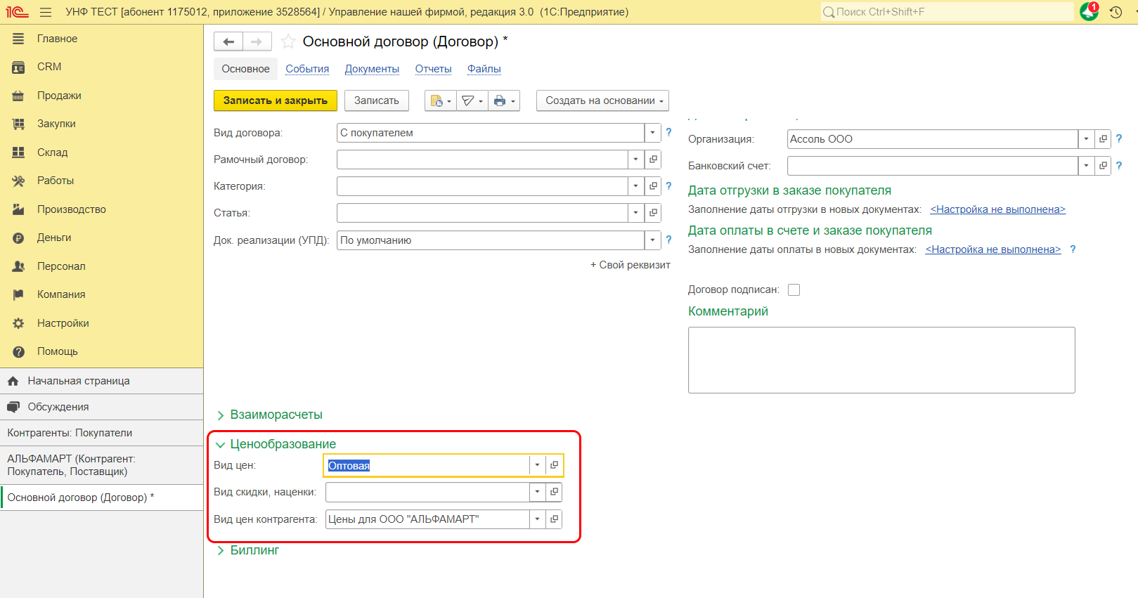Click the printer icon in toolbar
This screenshot has height=598, width=1138.
coord(500,100)
